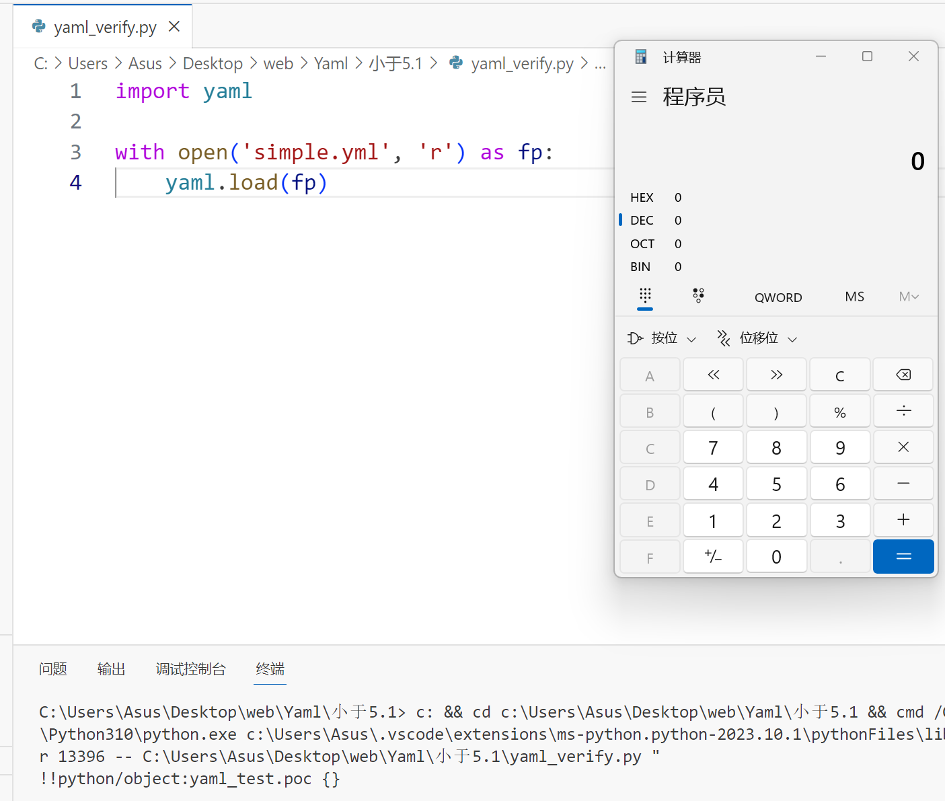Click the Users breadcrumb segment
Image resolution: width=945 pixels, height=801 pixels.
click(87, 64)
